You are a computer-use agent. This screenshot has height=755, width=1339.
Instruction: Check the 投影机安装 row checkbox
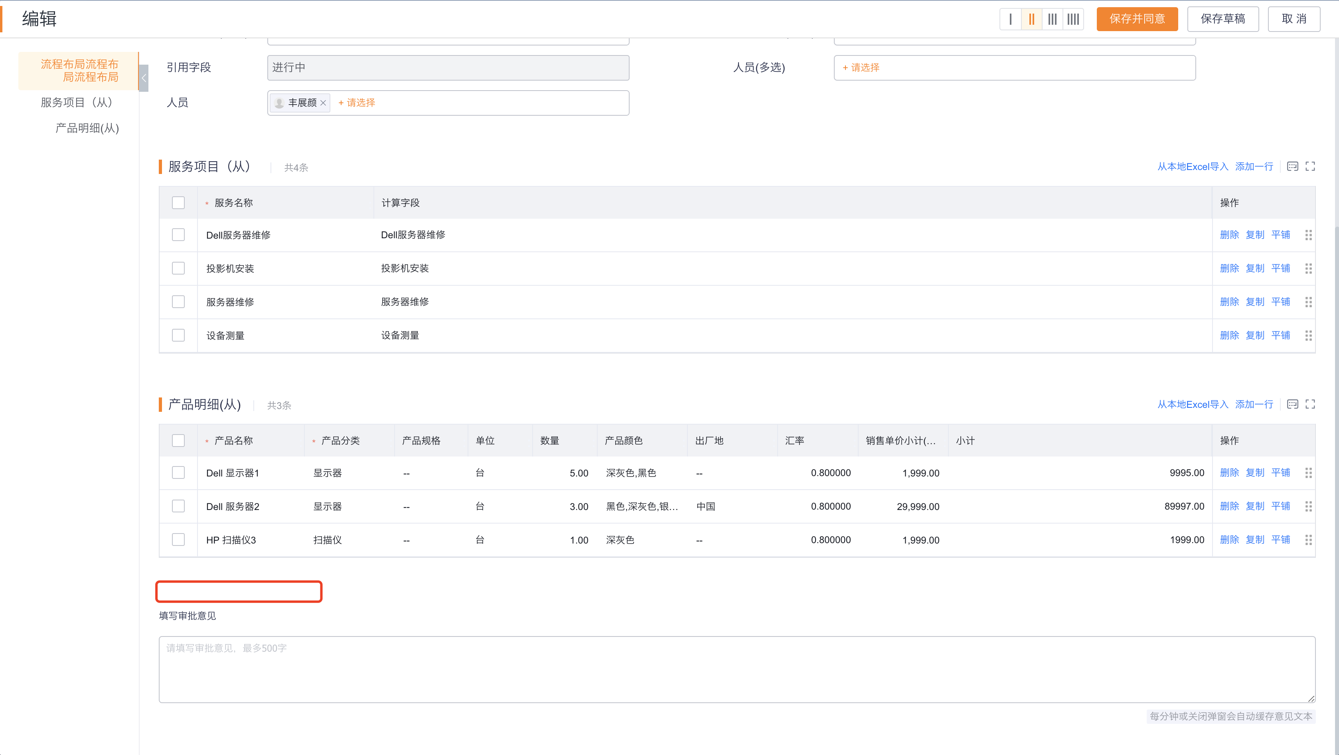pyautogui.click(x=178, y=268)
